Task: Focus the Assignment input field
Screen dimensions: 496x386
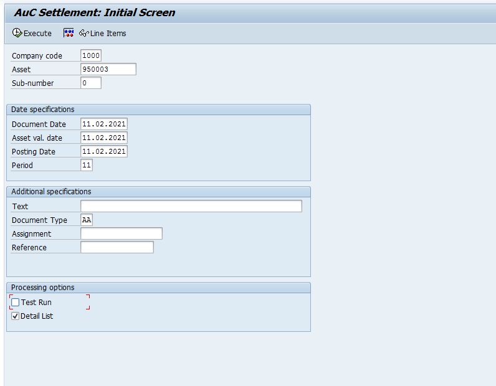Action: point(122,233)
